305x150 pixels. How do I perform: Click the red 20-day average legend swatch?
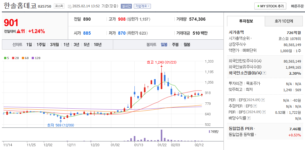[13, 58]
